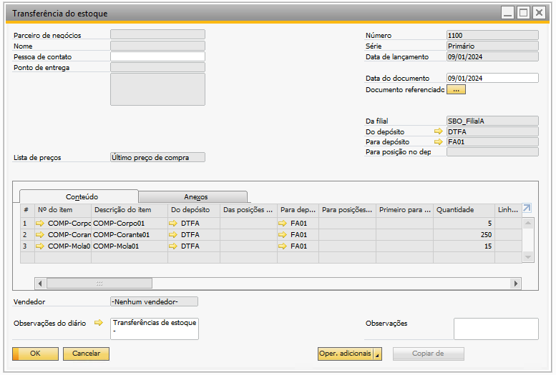Click the horizontal scrollbar right arrow
Screen dimensions: 556x375
click(515, 284)
